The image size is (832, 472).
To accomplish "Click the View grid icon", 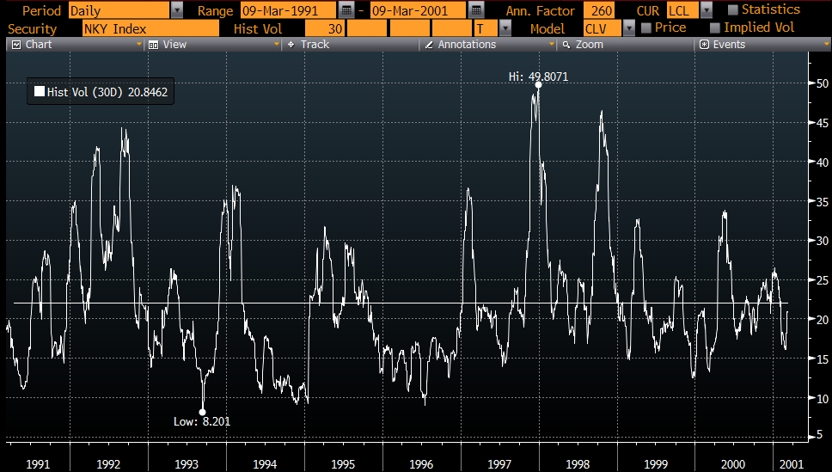I will (153, 45).
